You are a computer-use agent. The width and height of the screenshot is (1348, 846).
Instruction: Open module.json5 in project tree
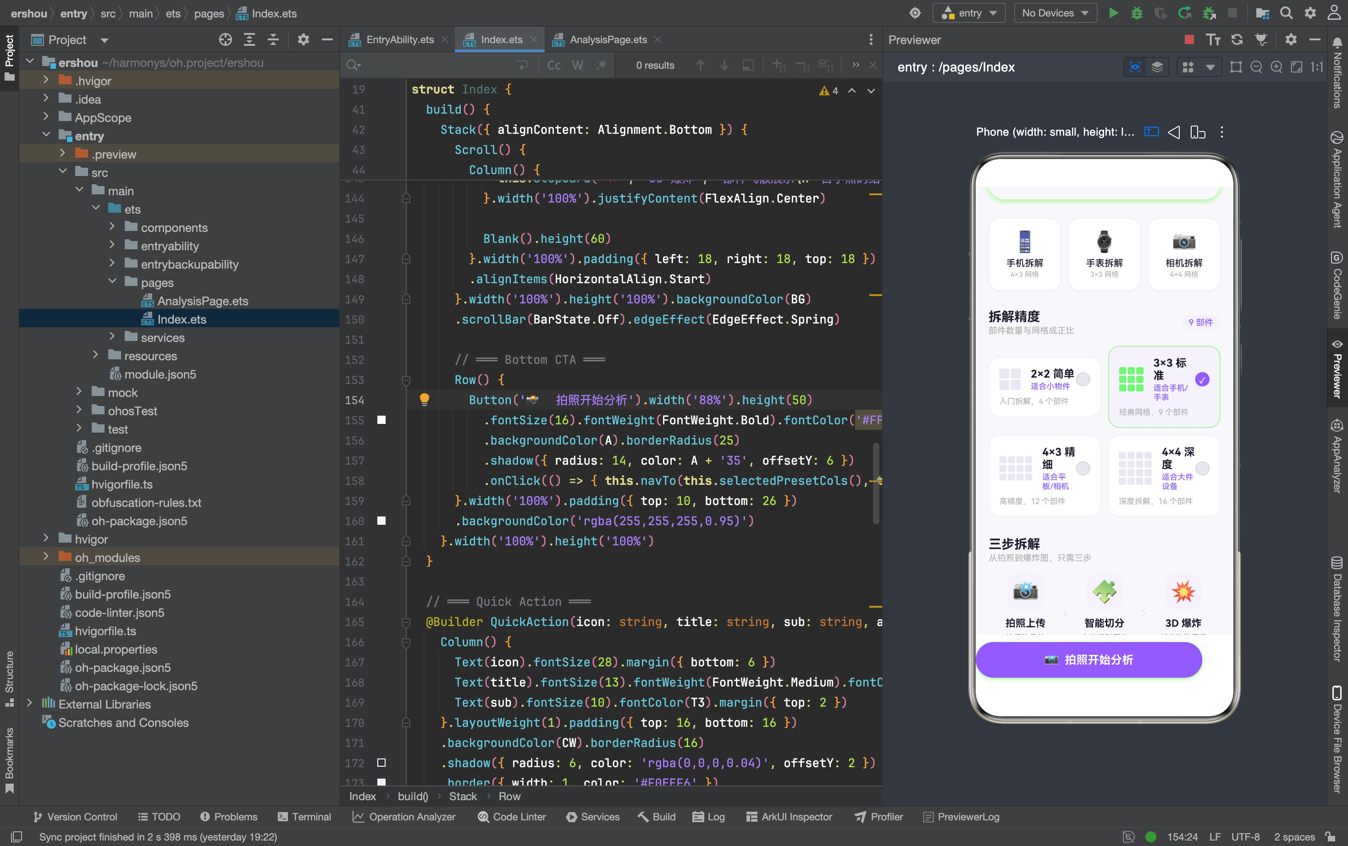[x=160, y=374]
